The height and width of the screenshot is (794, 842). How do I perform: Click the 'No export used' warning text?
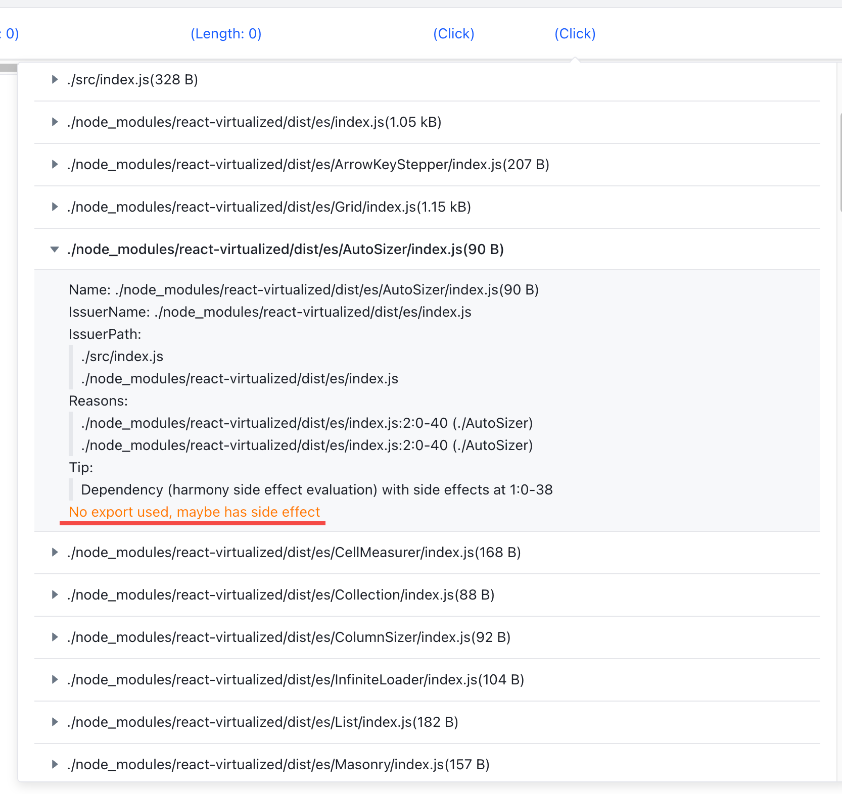(x=195, y=512)
